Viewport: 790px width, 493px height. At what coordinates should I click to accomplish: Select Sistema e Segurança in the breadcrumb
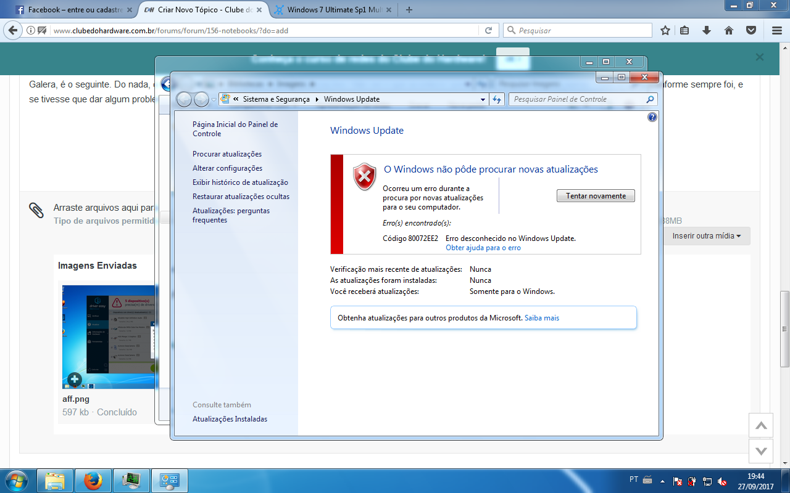(276, 99)
